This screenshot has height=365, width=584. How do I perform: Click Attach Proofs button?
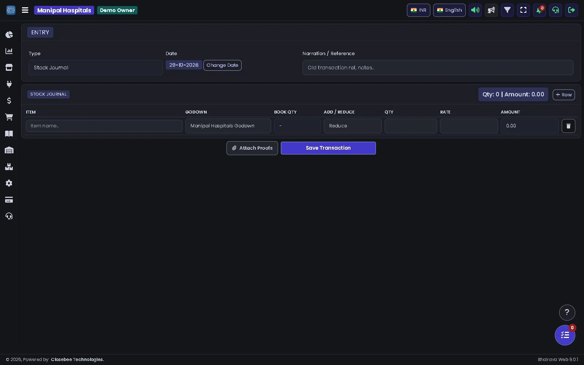click(252, 148)
